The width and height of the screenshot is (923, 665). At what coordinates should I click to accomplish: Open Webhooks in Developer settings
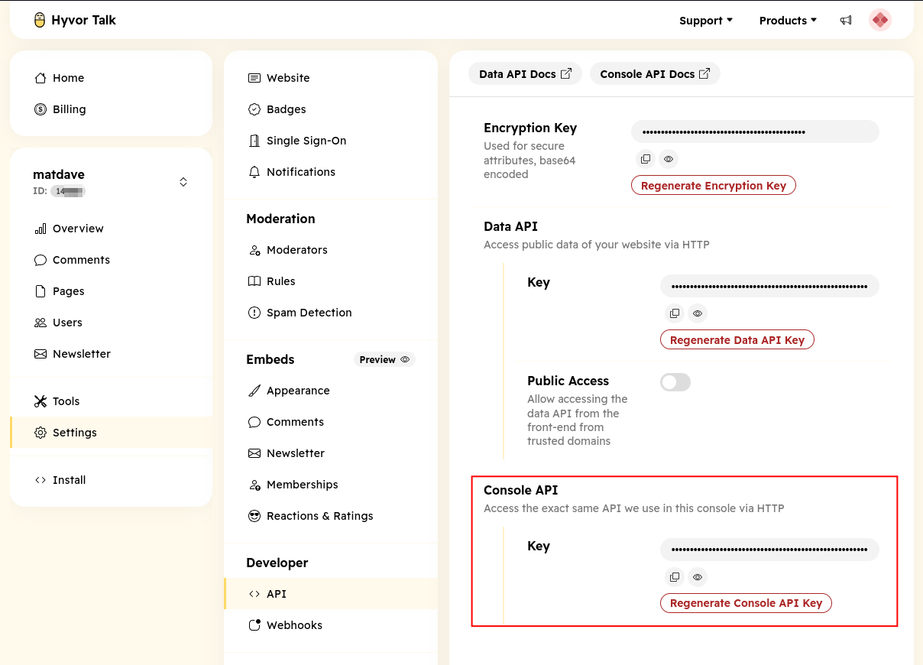[294, 625]
